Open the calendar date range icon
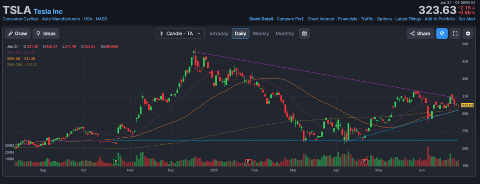This screenshot has height=184, width=480. 304,34
